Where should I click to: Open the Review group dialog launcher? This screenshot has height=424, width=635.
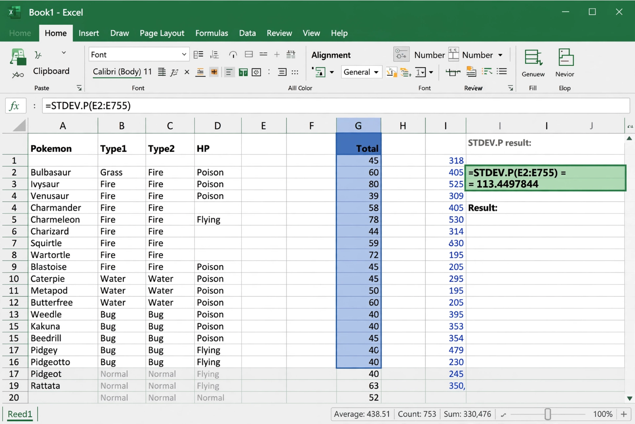pos(510,88)
